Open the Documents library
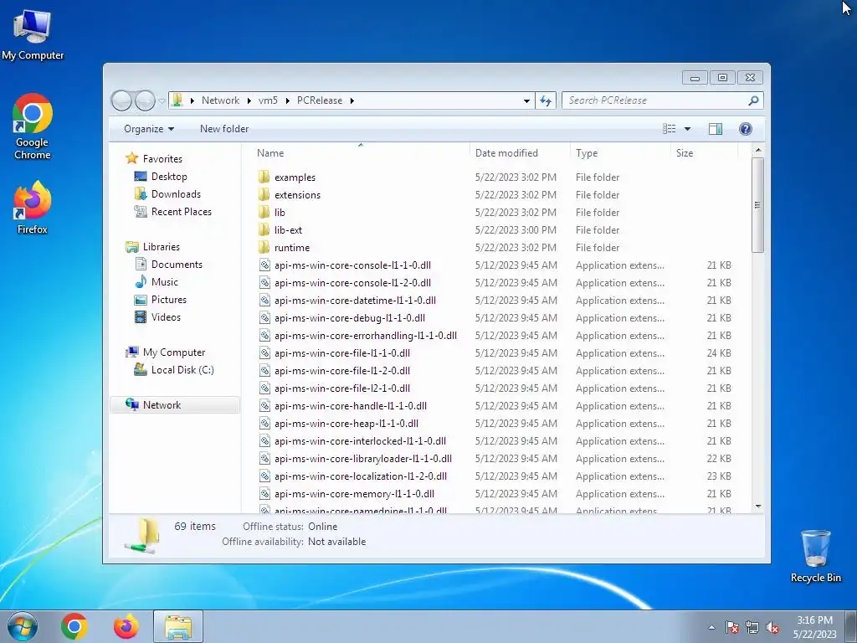The width and height of the screenshot is (857, 643). tap(168, 265)
